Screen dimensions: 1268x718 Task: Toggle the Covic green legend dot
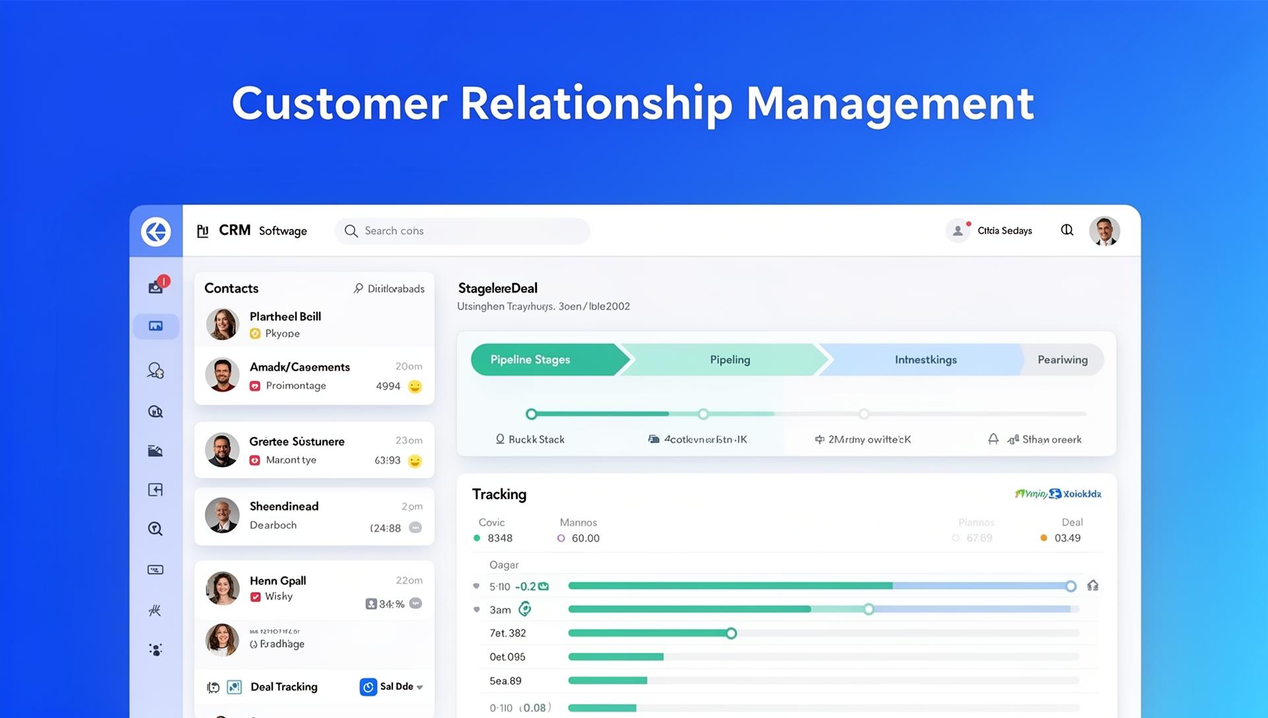point(477,538)
